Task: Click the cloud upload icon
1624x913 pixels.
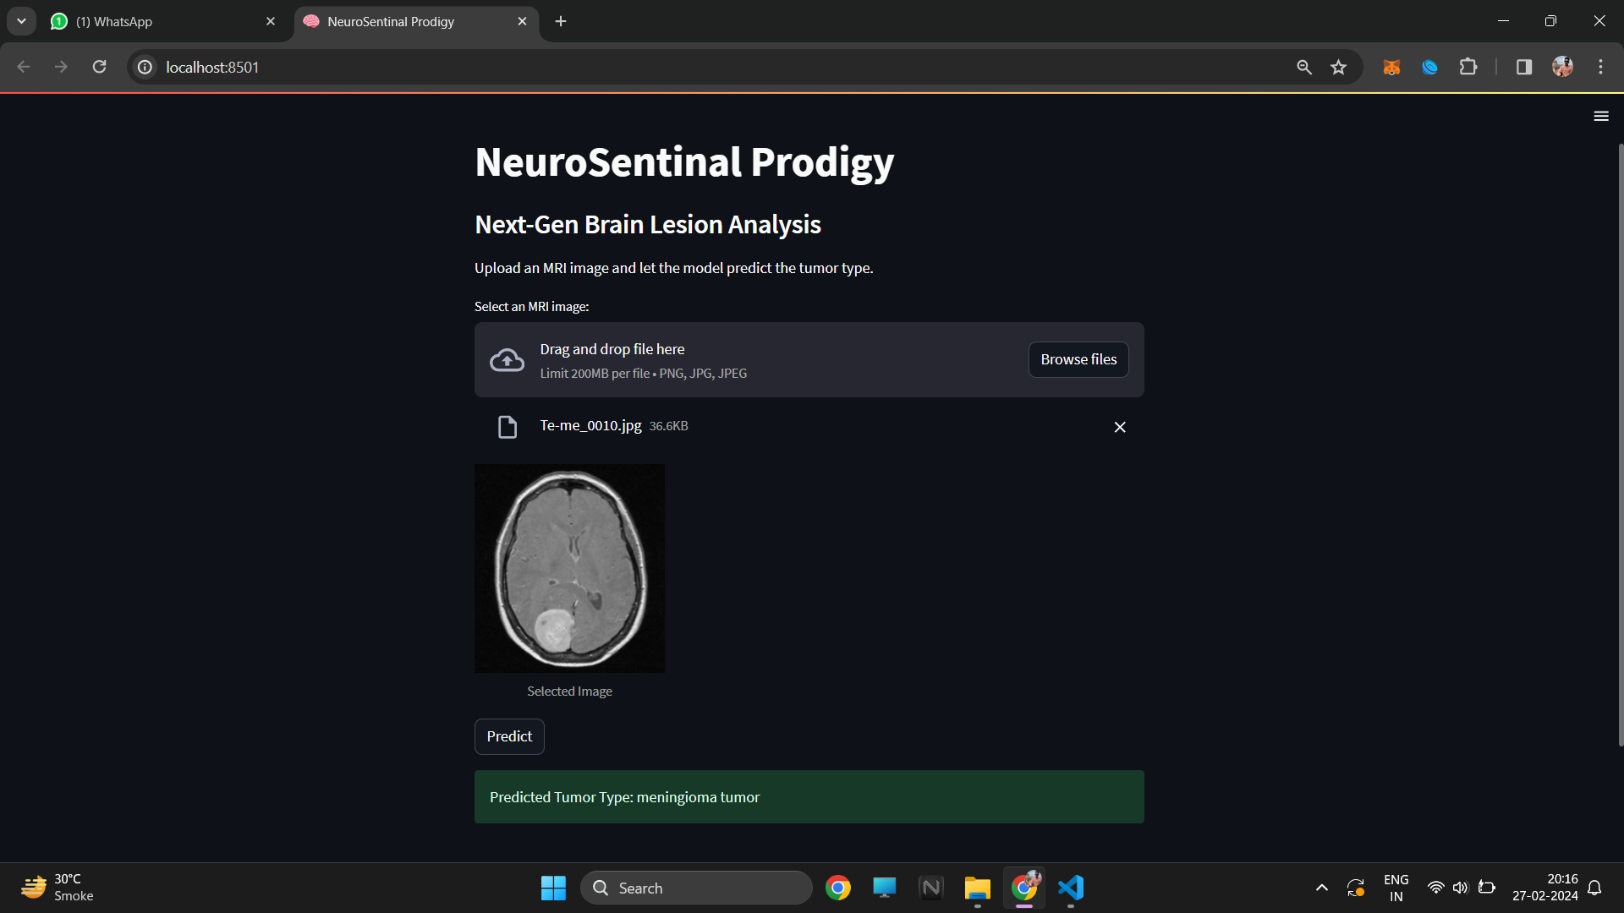Action: 507,360
